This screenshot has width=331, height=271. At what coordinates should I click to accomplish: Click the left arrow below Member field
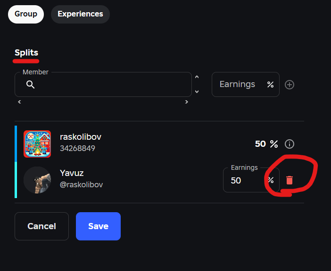tap(19, 102)
